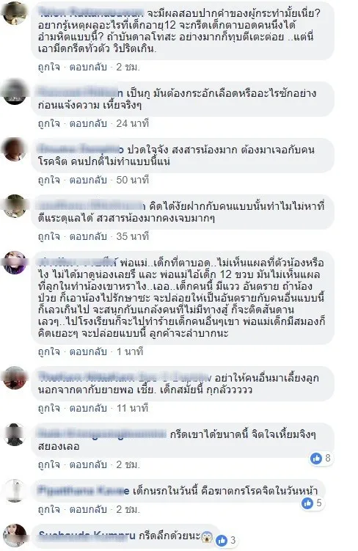Reply to the comment posted 50 นาที ago

click(x=88, y=180)
